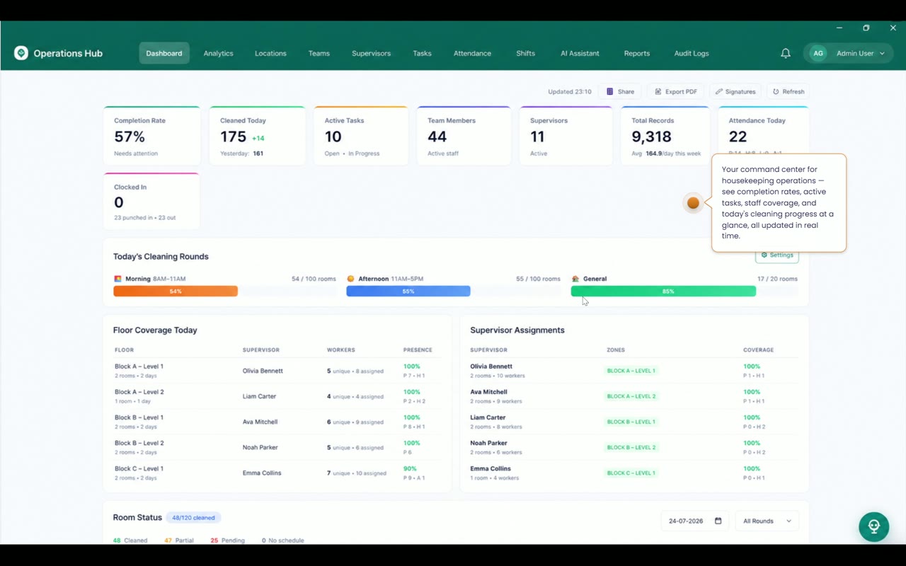Screen dimensions: 906x566
Task: Open the Total Records card
Action: (x=665, y=136)
